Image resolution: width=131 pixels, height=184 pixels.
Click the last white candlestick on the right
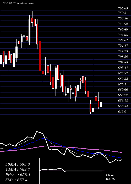click(101, 104)
